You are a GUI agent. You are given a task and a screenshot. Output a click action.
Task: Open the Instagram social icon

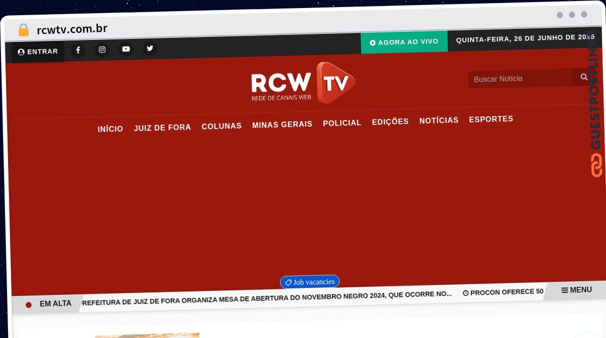click(x=102, y=50)
